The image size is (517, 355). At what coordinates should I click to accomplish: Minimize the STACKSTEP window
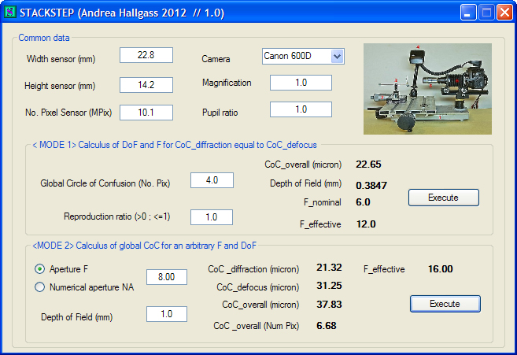[x=468, y=13]
